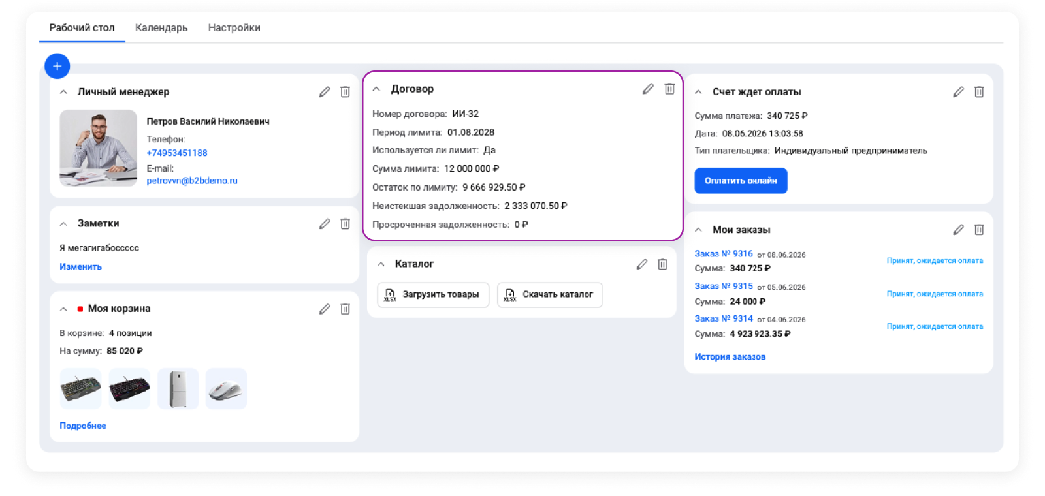Click the limit sum 12 000 000 ₽
Viewport: 1045px width, 496px height.
[x=472, y=169]
